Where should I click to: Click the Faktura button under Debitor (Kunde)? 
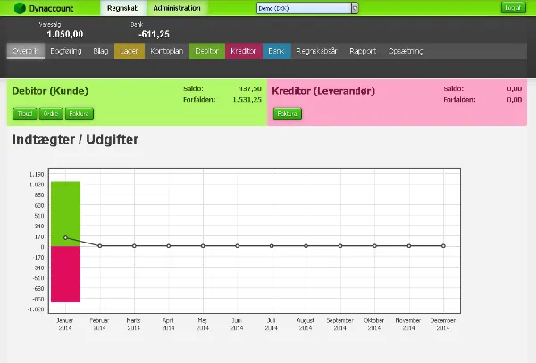coord(80,113)
